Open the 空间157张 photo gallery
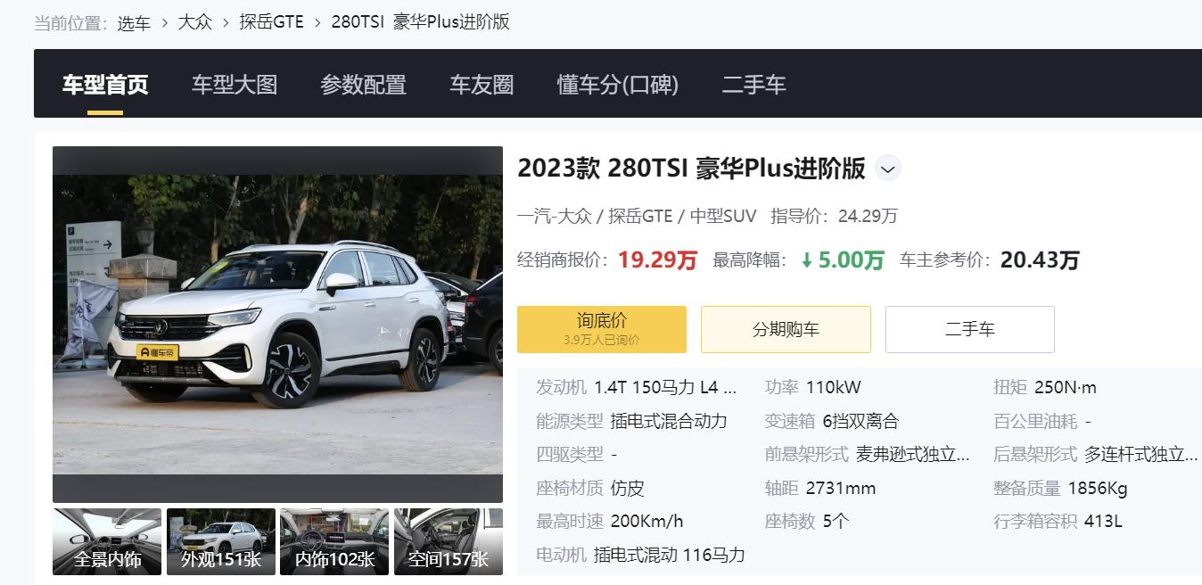1202x585 pixels. (x=449, y=540)
